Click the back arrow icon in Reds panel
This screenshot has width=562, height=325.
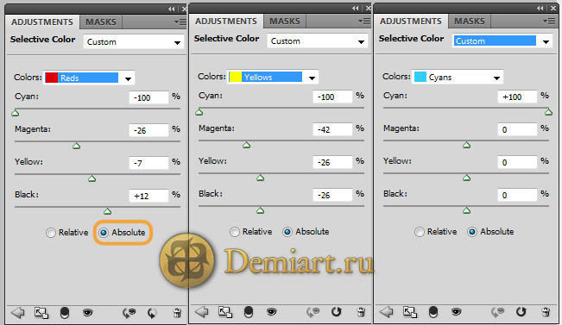coord(18,313)
